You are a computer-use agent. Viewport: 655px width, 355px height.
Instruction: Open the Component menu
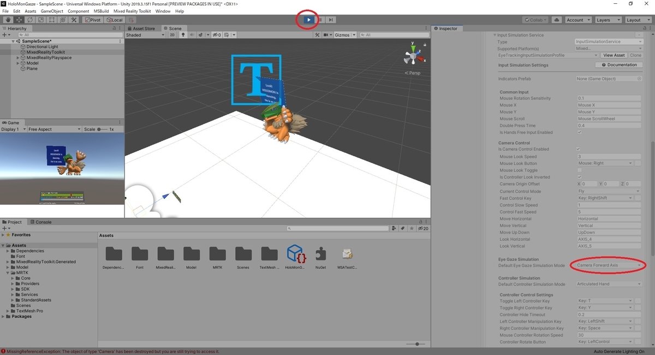point(78,11)
